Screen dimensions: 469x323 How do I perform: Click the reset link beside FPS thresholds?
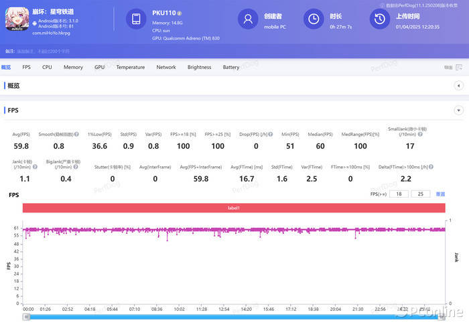440,194
